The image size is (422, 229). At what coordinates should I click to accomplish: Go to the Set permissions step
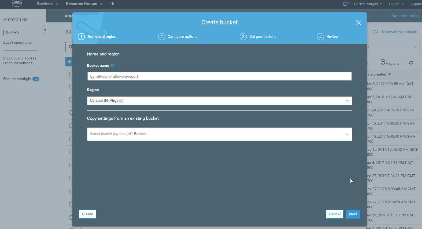(263, 37)
